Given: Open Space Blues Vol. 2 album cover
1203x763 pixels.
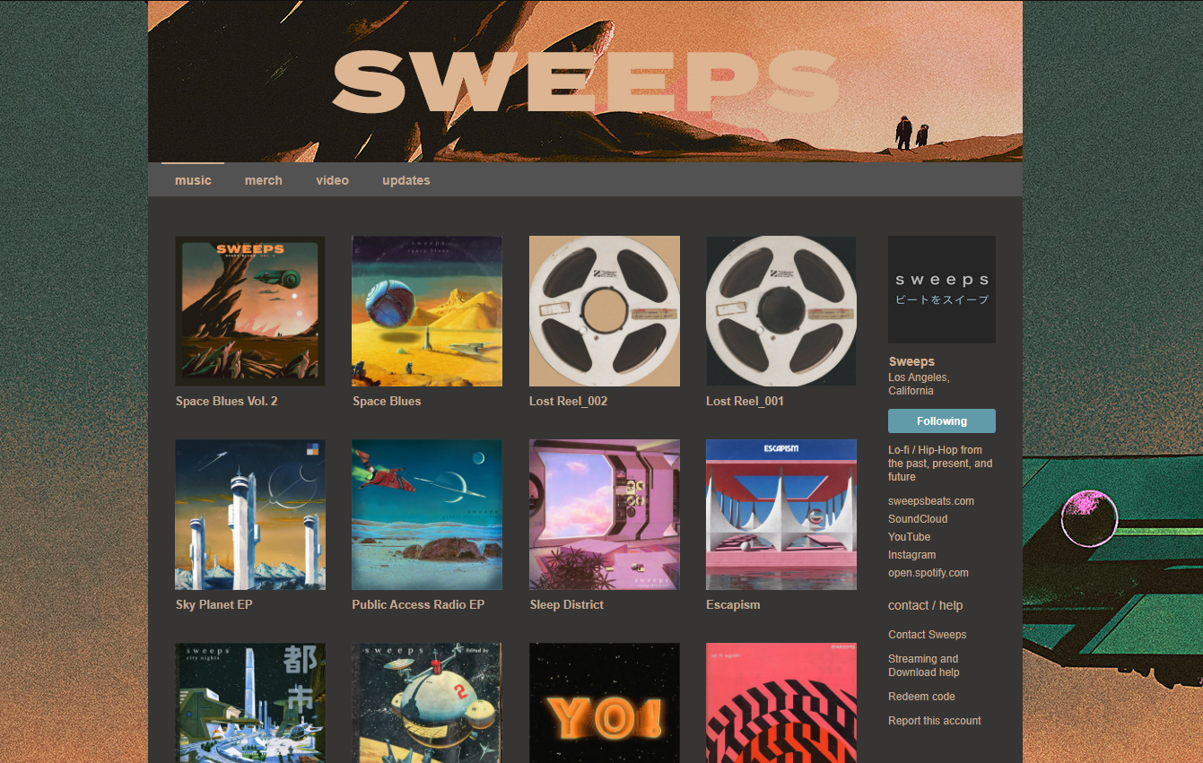Looking at the screenshot, I should coord(250,311).
